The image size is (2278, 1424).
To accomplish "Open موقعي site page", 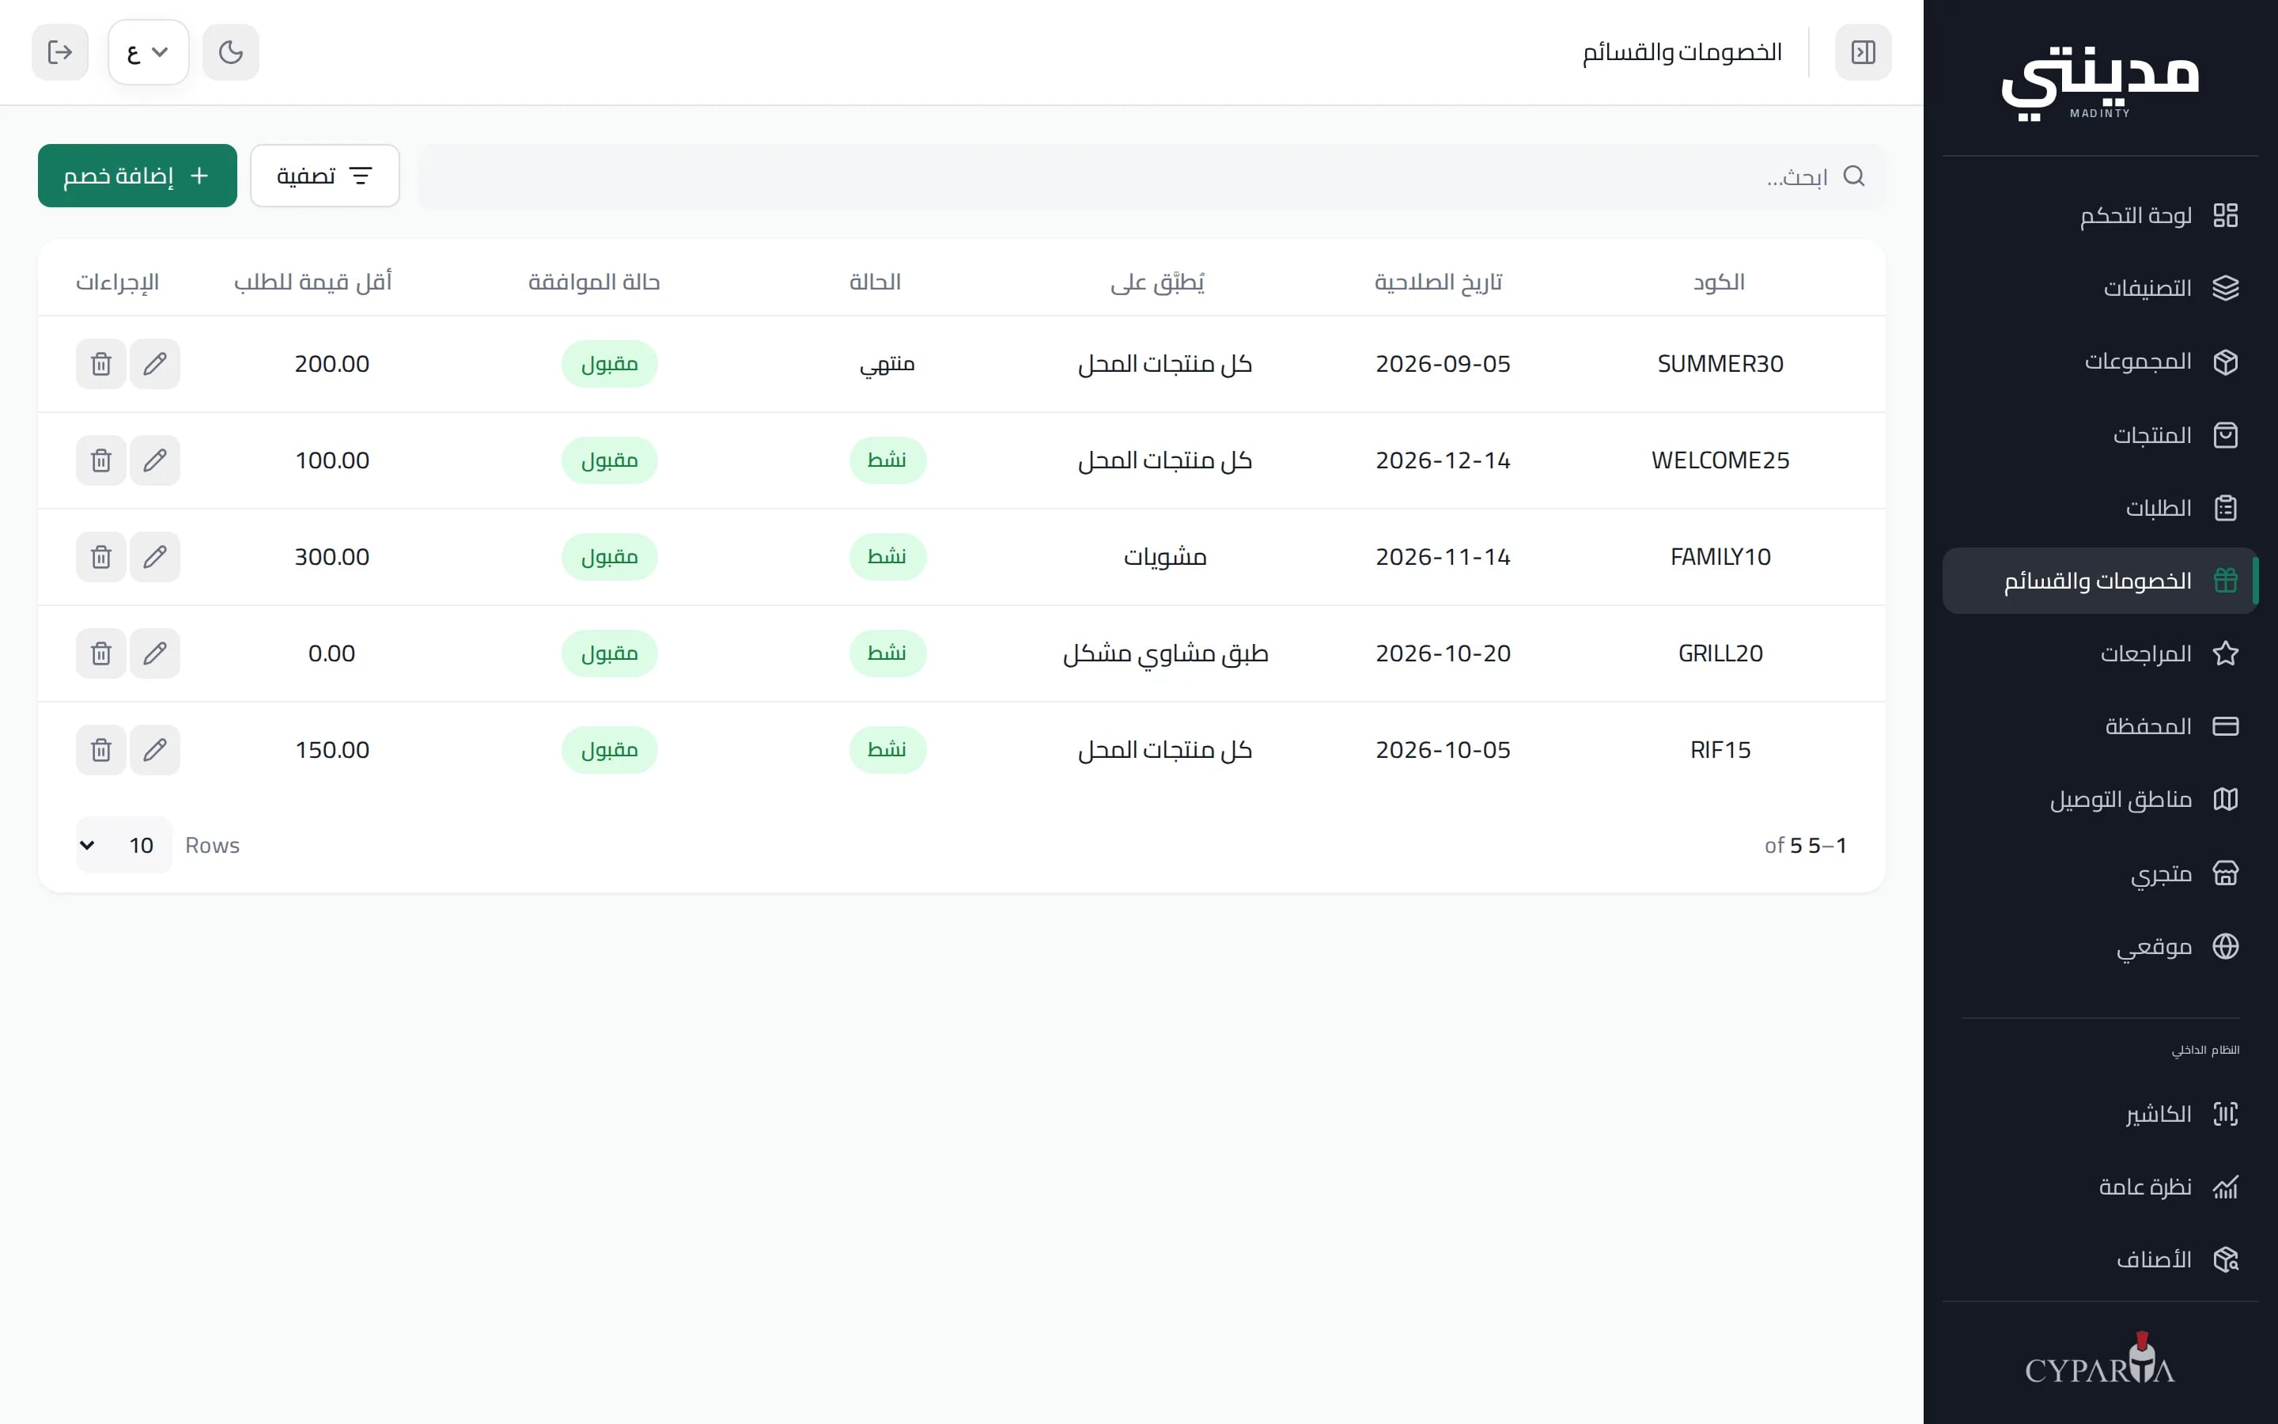I will (2101, 946).
